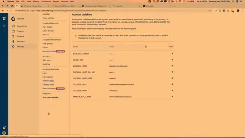The image size is (245, 138).
Task: Delete the BITBUCKET_TOKEN variable
Action: point(172,54)
